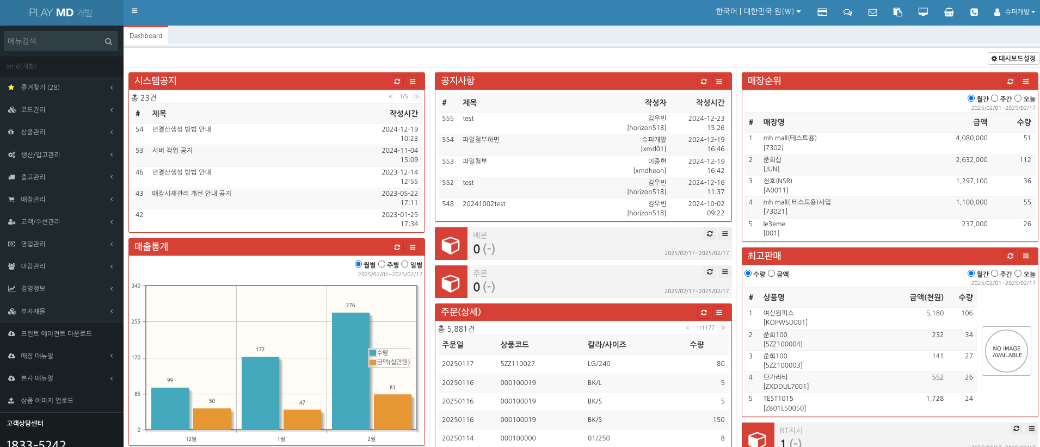
Task: Go to next page of 시스템공지
Action: [x=416, y=97]
